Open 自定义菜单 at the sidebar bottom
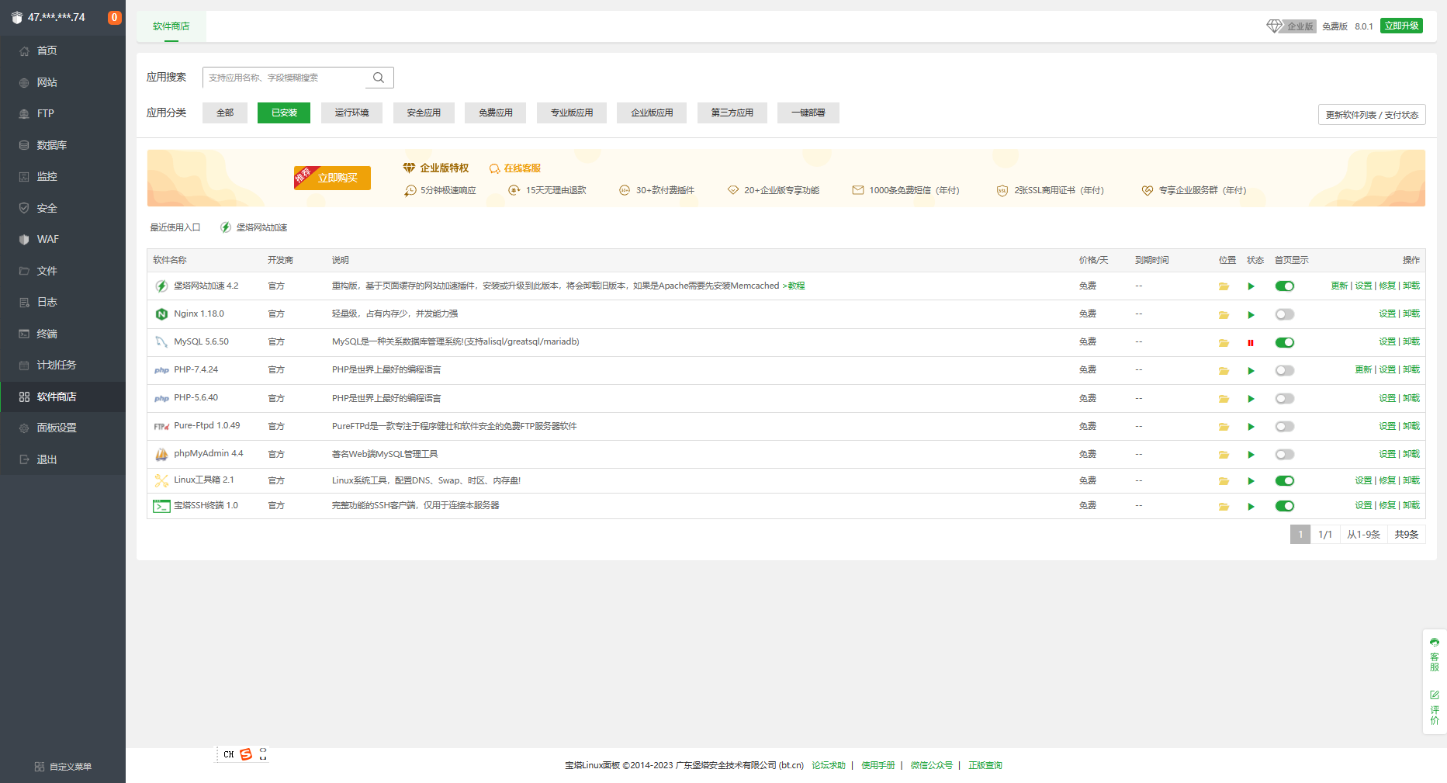This screenshot has height=783, width=1447. 63,767
